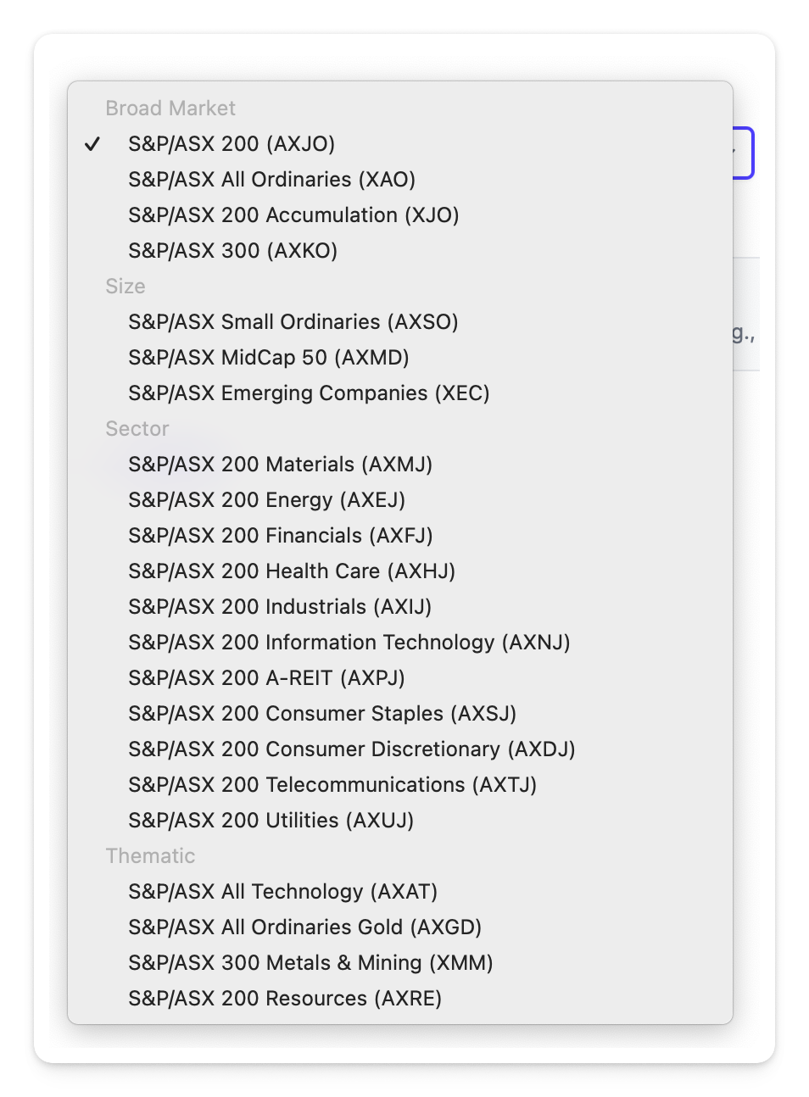Pick S&P/ASX Emerging Companies (XEC)
The width and height of the screenshot is (809, 1097).
pyautogui.click(x=309, y=393)
